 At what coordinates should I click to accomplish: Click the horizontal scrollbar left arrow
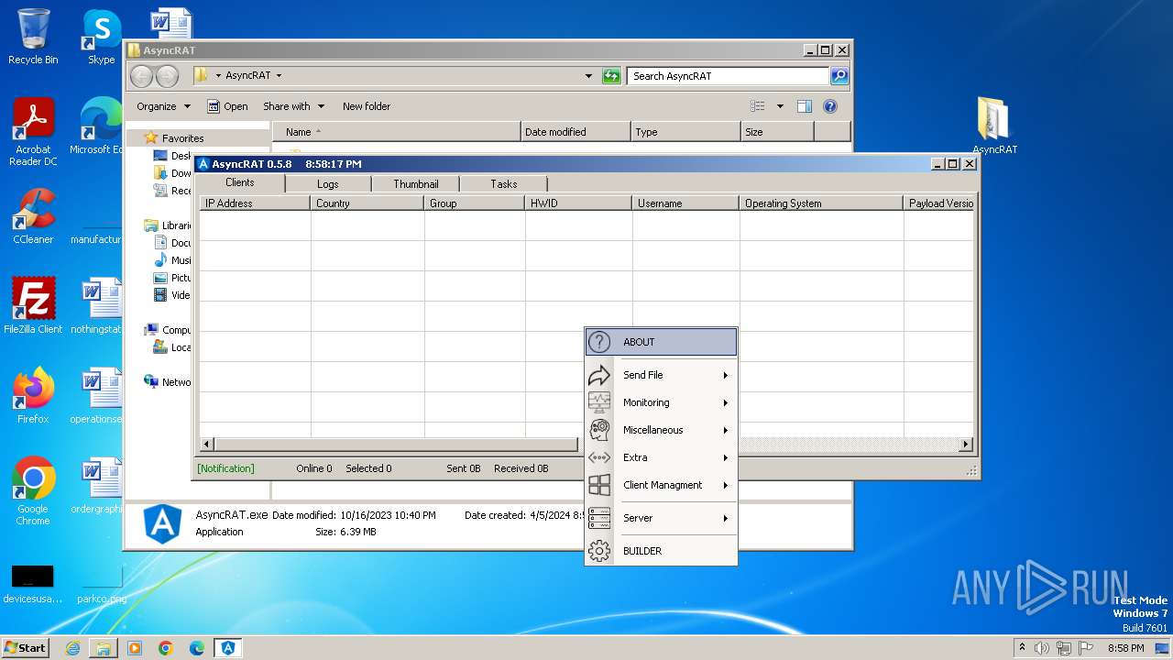(207, 445)
